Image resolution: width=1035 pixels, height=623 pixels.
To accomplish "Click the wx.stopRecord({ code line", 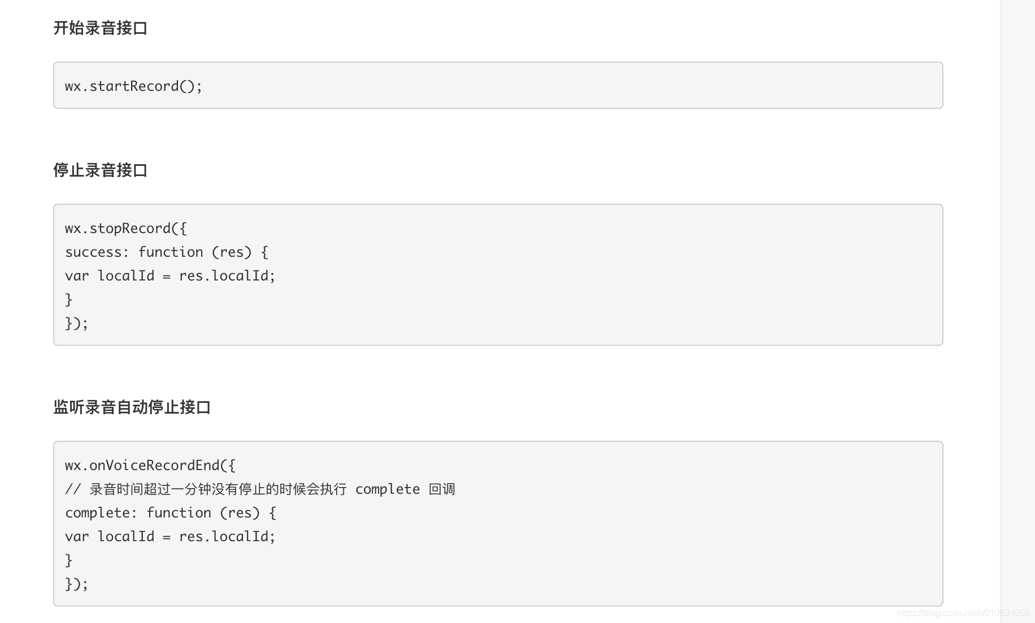I will tap(125, 228).
